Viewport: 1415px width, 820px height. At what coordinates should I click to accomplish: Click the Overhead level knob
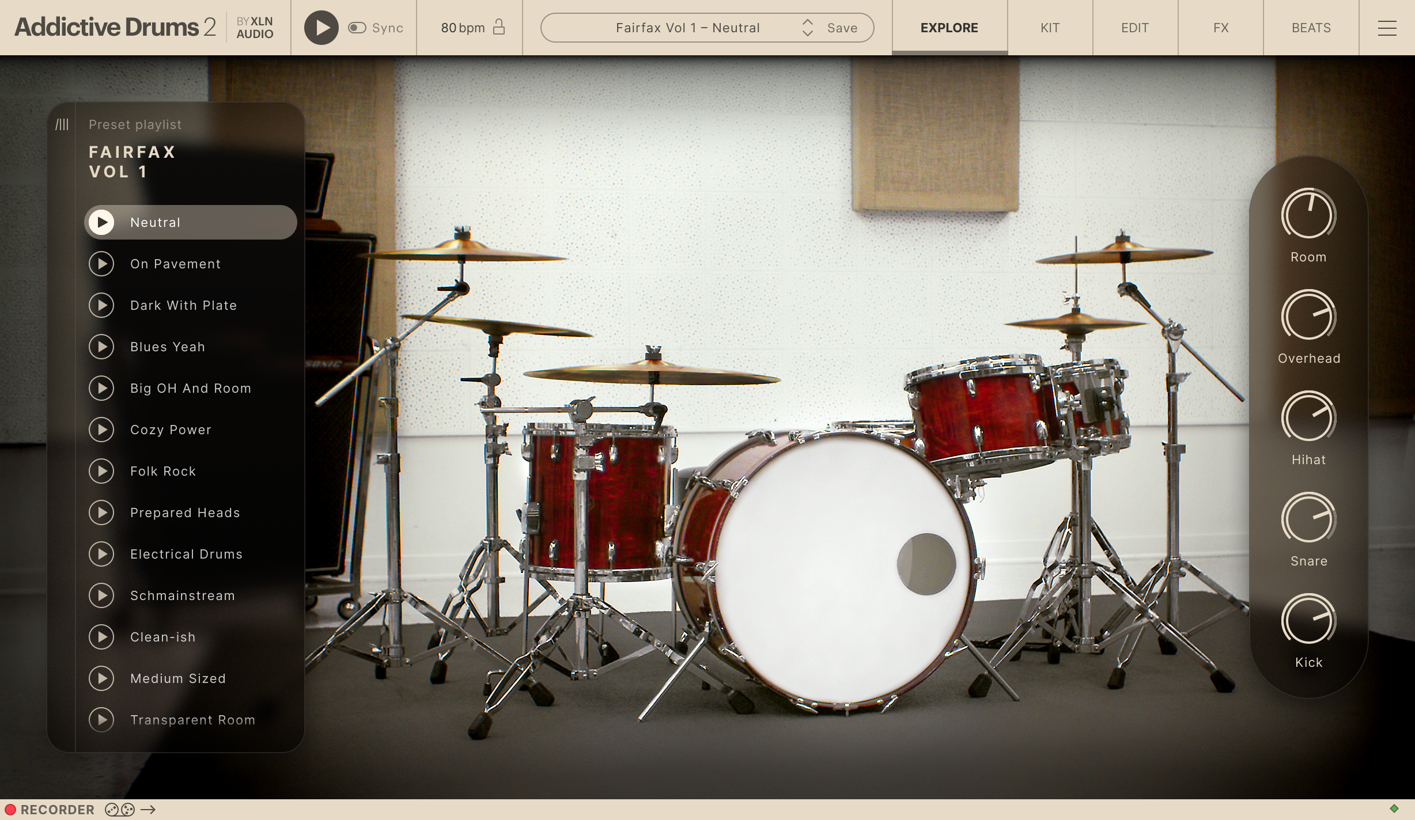click(x=1308, y=316)
